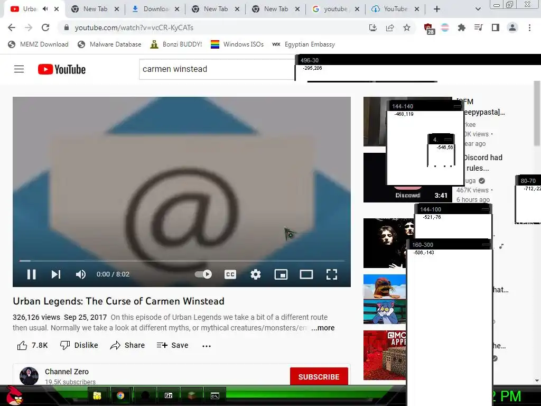The height and width of the screenshot is (406, 541).
Task: Focus the search box with carmen winstead
Action: pyautogui.click(x=217, y=69)
